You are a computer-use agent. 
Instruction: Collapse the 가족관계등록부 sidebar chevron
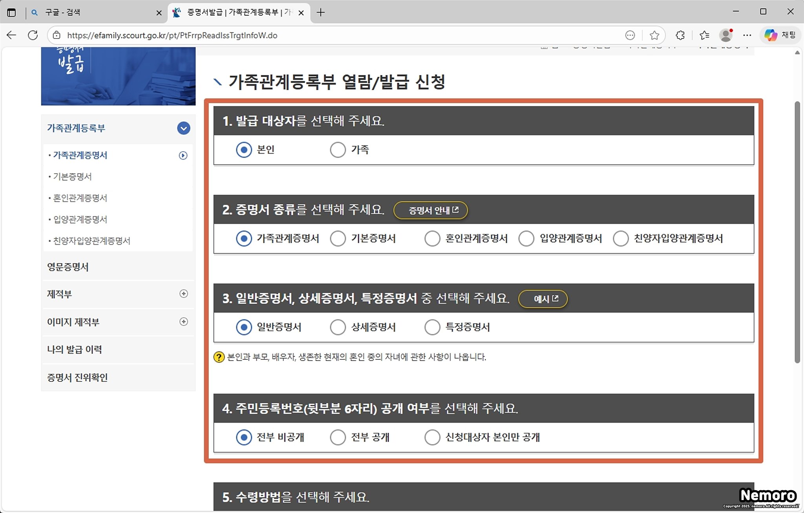pos(183,128)
